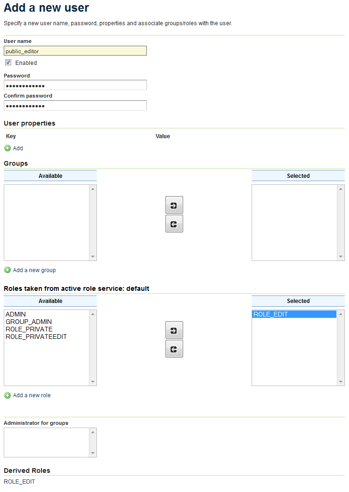
Task: Select GROUP_ADMIN in available roles
Action: (x=28, y=322)
